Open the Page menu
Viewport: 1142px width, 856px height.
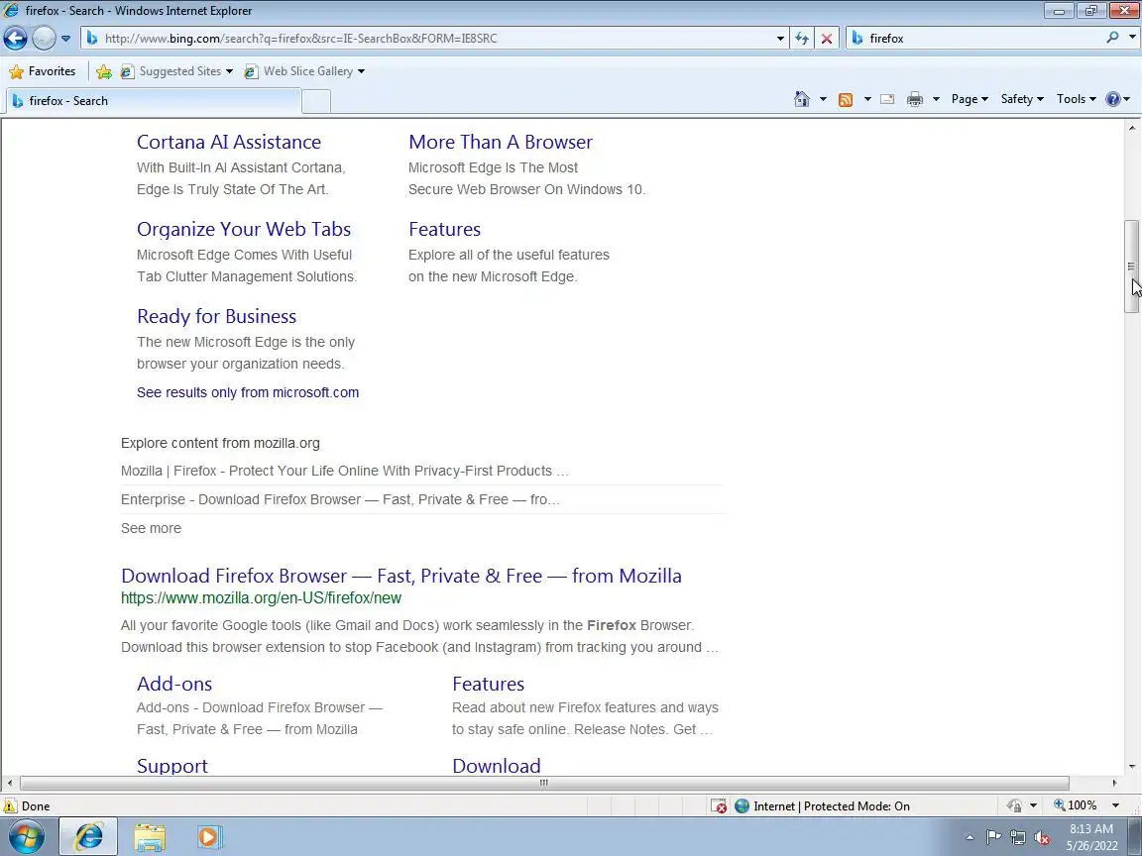pos(970,99)
